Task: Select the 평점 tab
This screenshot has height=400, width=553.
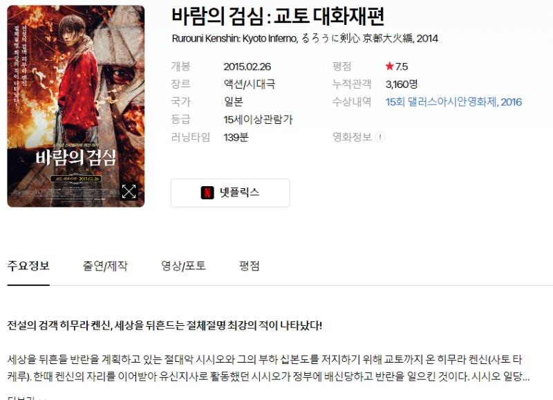Action: tap(250, 266)
